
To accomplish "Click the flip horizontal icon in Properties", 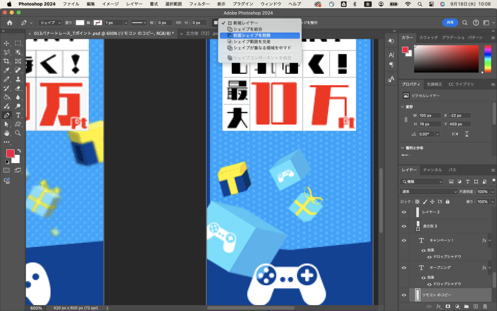I will click(455, 134).
